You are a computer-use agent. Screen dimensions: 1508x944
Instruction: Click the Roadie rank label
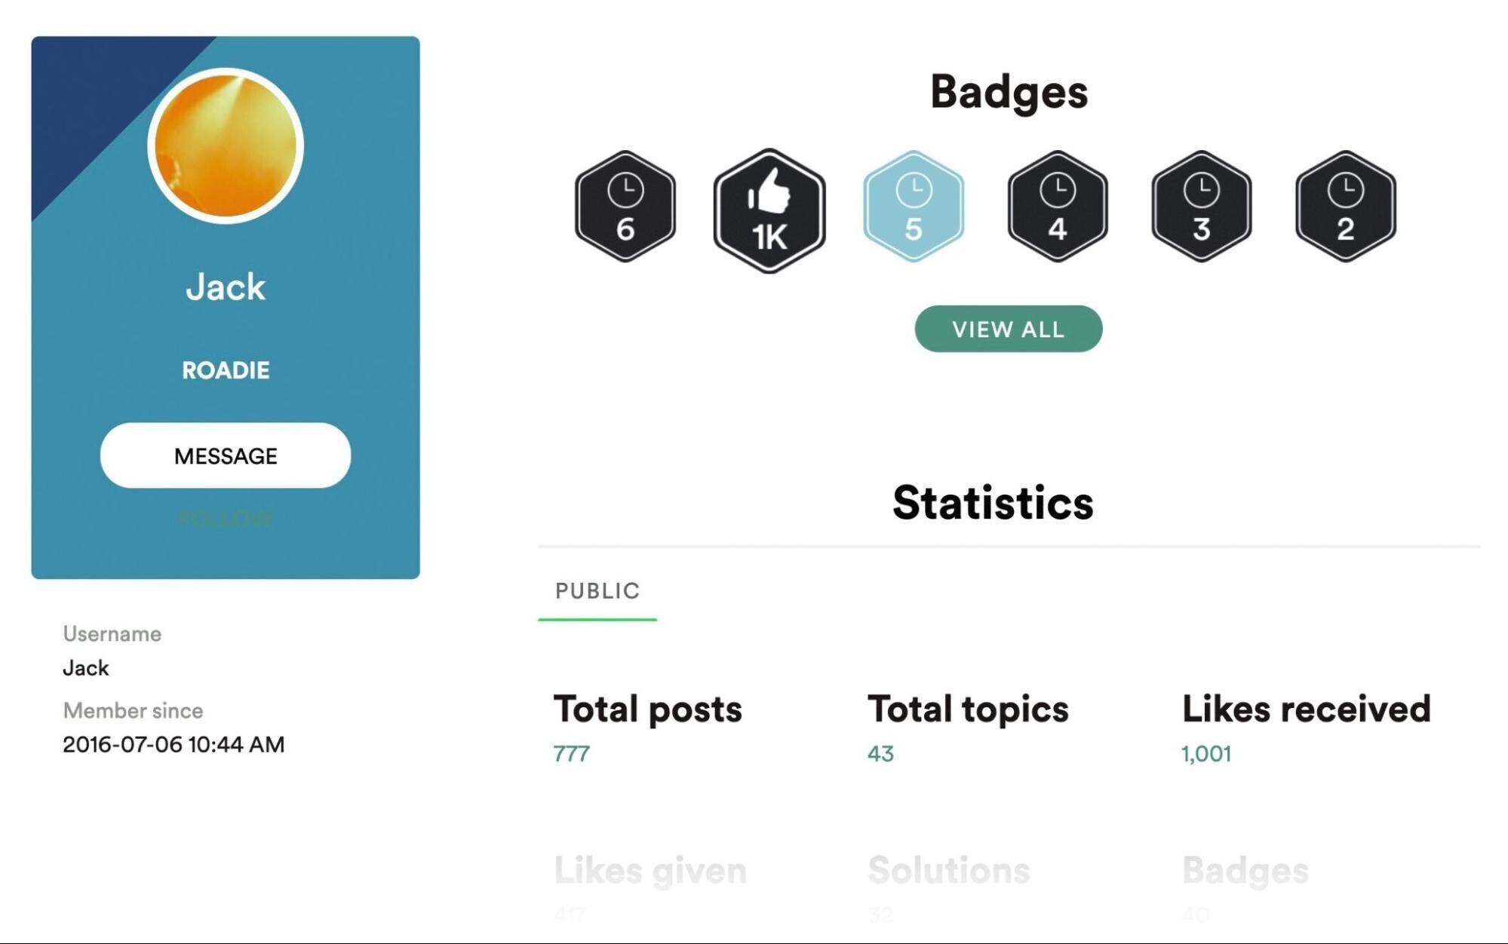[x=226, y=370]
